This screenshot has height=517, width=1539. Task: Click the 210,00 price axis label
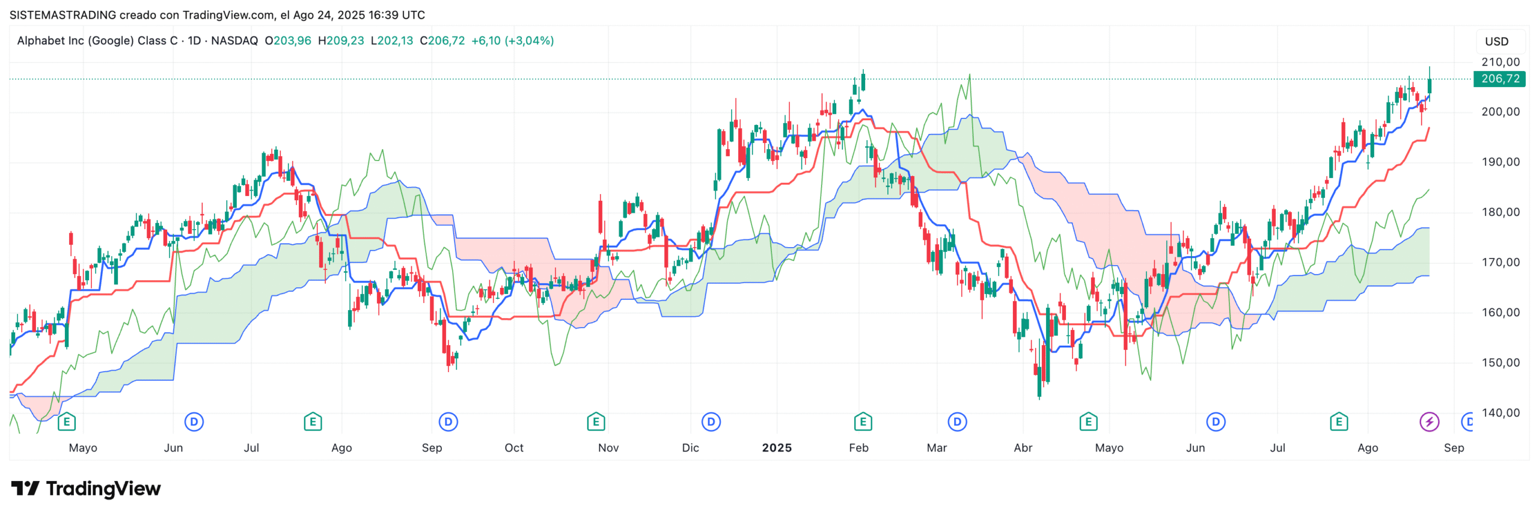1500,62
